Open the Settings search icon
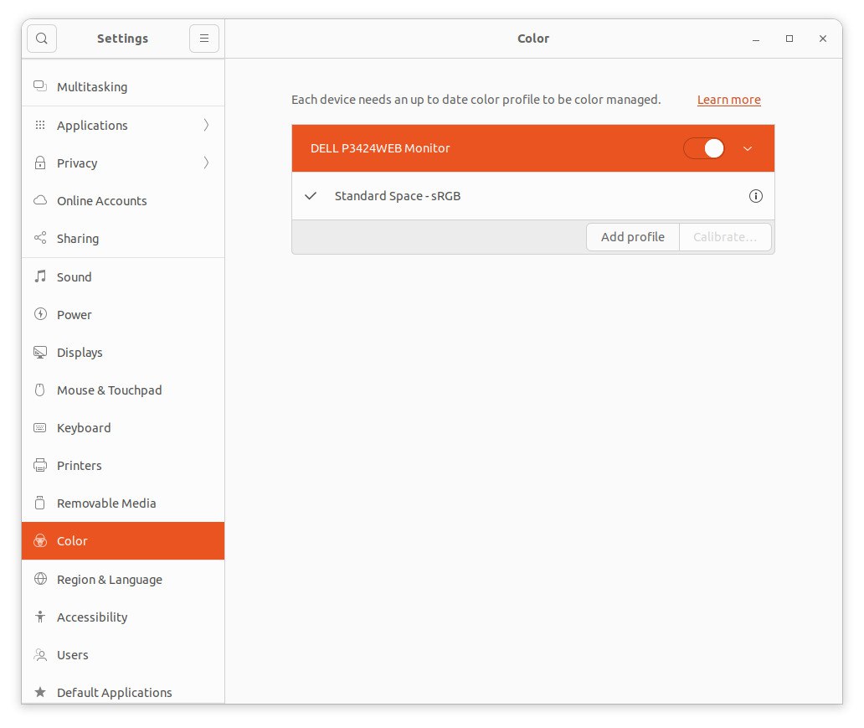The height and width of the screenshot is (728, 864). [42, 39]
